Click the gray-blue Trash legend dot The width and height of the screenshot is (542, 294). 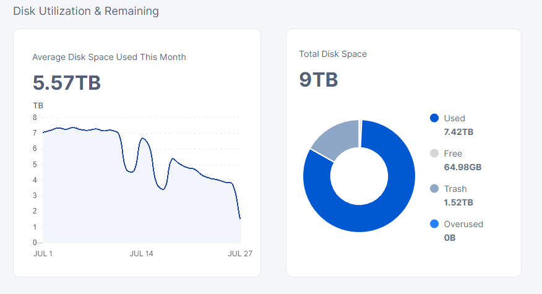click(x=434, y=189)
